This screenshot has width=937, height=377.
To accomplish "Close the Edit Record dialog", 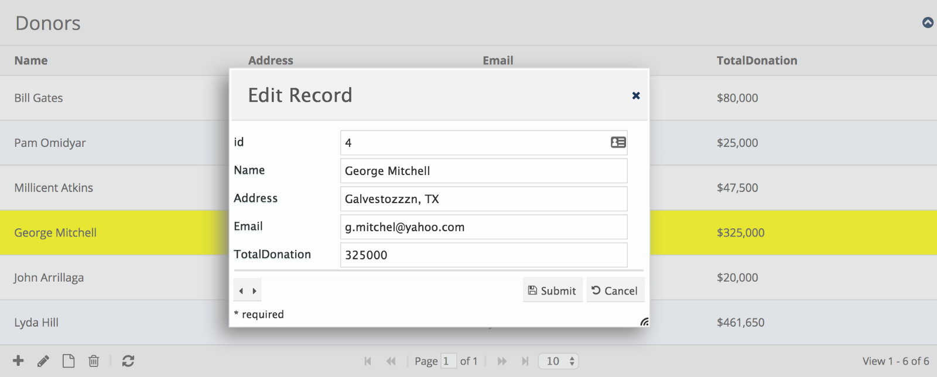I will click(x=636, y=95).
